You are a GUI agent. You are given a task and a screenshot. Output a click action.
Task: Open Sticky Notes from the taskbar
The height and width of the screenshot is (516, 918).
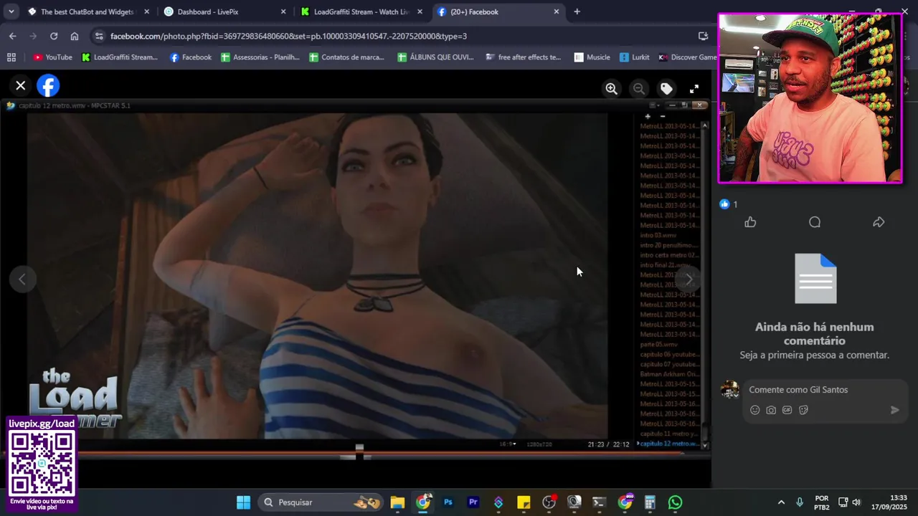524,502
